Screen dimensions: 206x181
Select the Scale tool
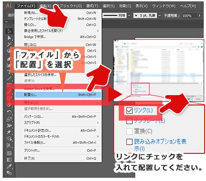pyautogui.click(x=9, y=119)
